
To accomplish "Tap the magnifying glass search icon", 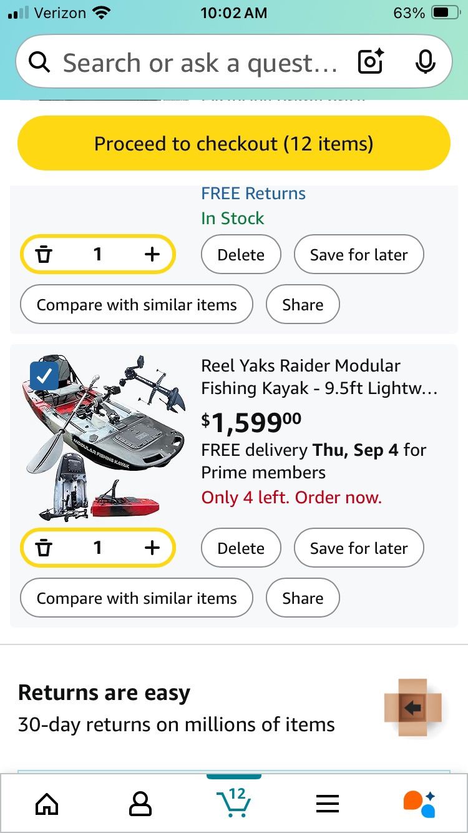I will pyautogui.click(x=39, y=62).
